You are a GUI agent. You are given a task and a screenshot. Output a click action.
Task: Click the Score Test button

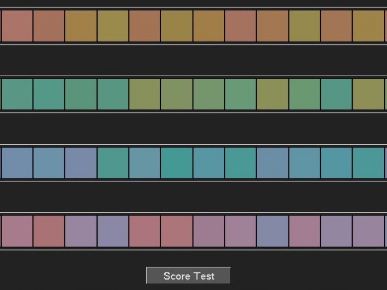pos(188,275)
